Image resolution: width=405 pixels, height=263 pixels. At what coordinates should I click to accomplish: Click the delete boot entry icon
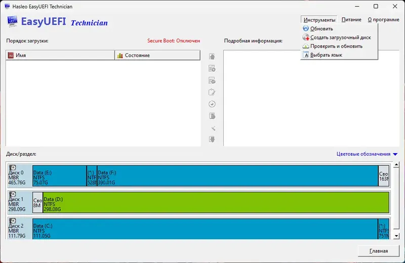[212, 80]
